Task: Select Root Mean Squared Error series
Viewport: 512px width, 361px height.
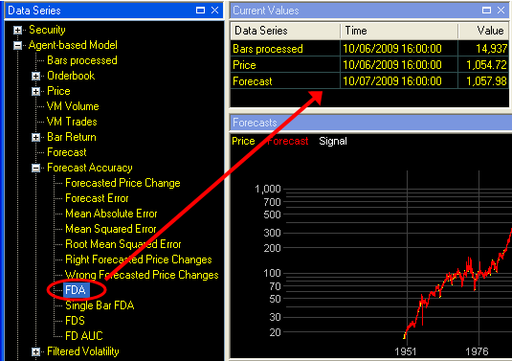Action: [x=122, y=244]
